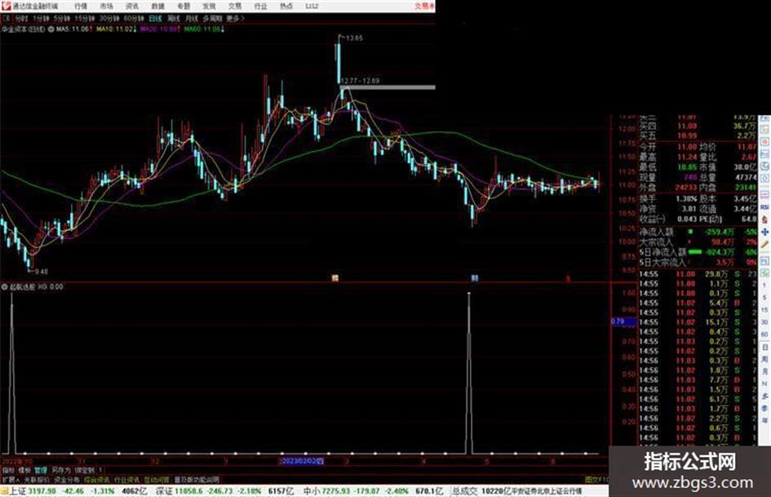Click the 深证 index in status bar
The image size is (771, 497).
[x=164, y=491]
